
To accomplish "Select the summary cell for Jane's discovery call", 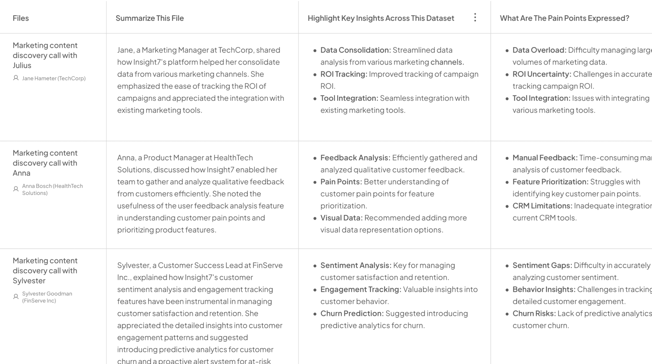I will [201, 80].
